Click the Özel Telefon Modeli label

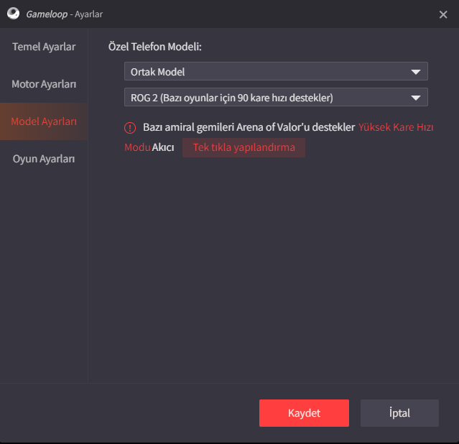[x=155, y=47]
